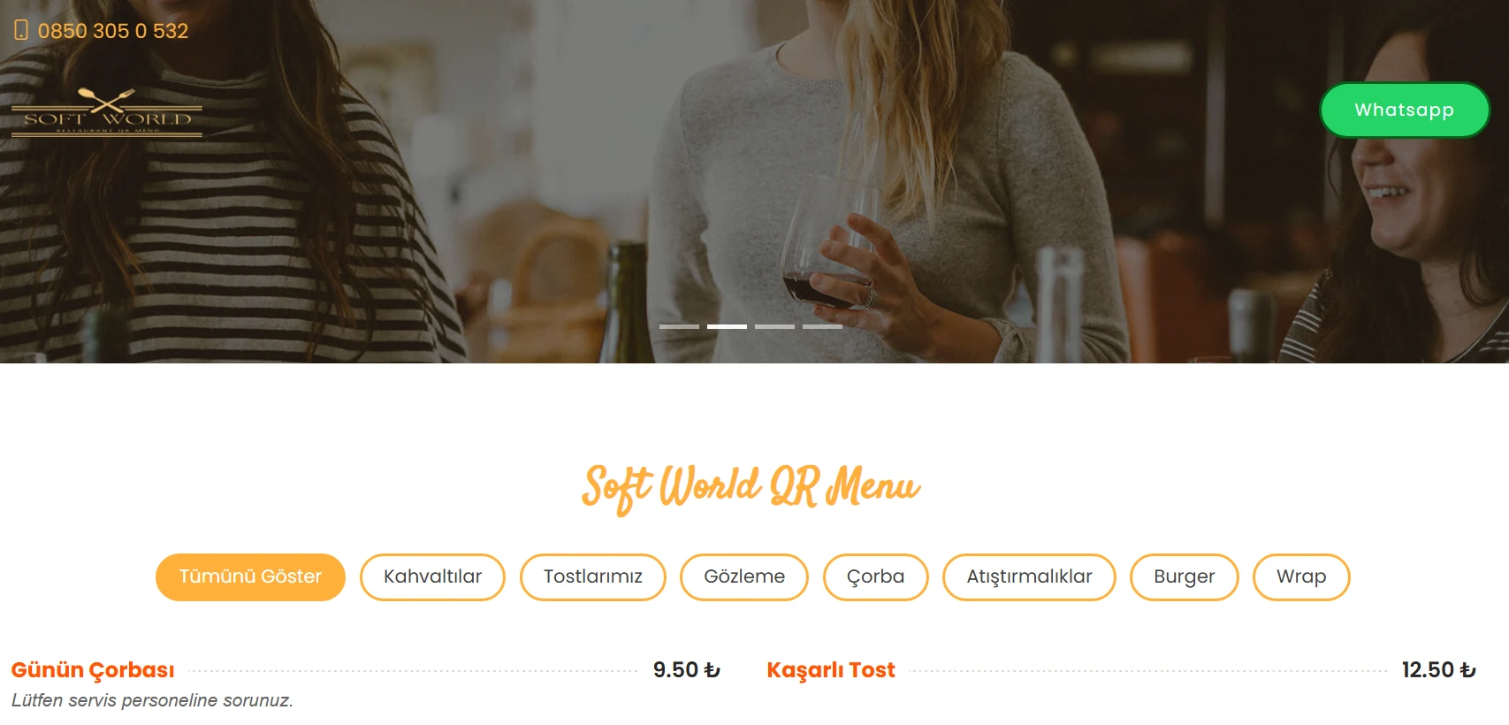Select the Tümünü Göster filter

(250, 577)
